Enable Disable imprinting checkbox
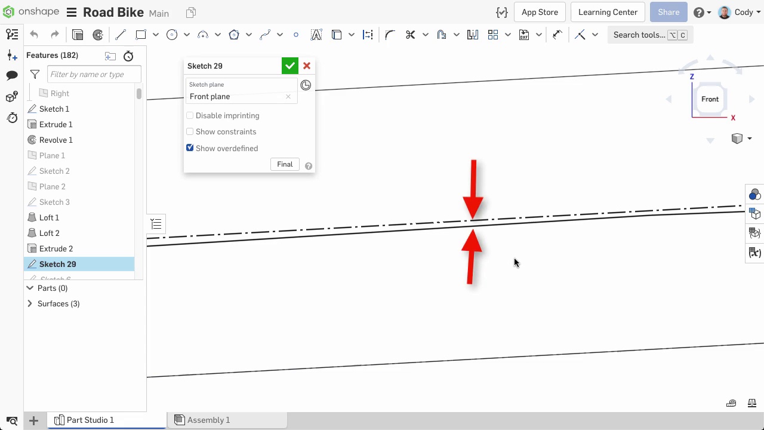 pos(190,115)
